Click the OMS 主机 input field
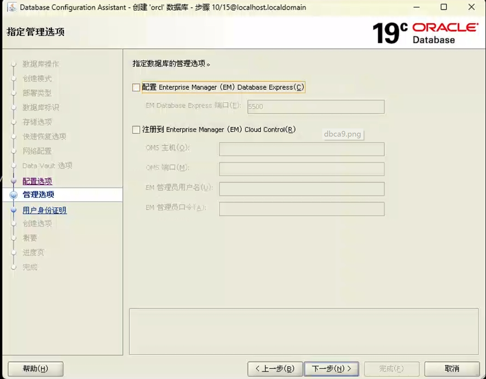Viewport: 486px width, 379px height. tap(301, 149)
